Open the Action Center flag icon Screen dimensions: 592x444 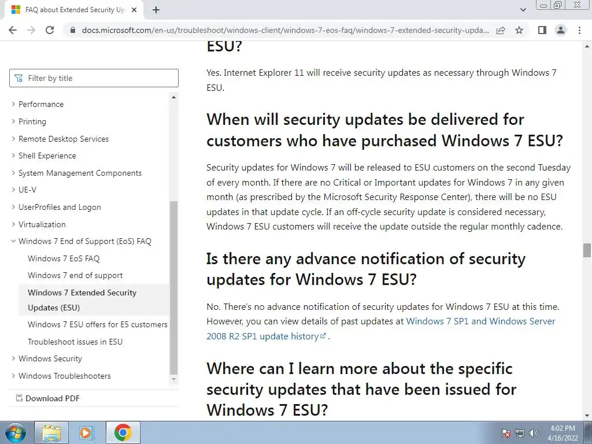point(505,433)
